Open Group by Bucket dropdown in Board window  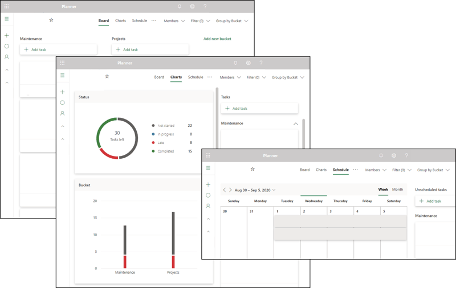coord(232,21)
